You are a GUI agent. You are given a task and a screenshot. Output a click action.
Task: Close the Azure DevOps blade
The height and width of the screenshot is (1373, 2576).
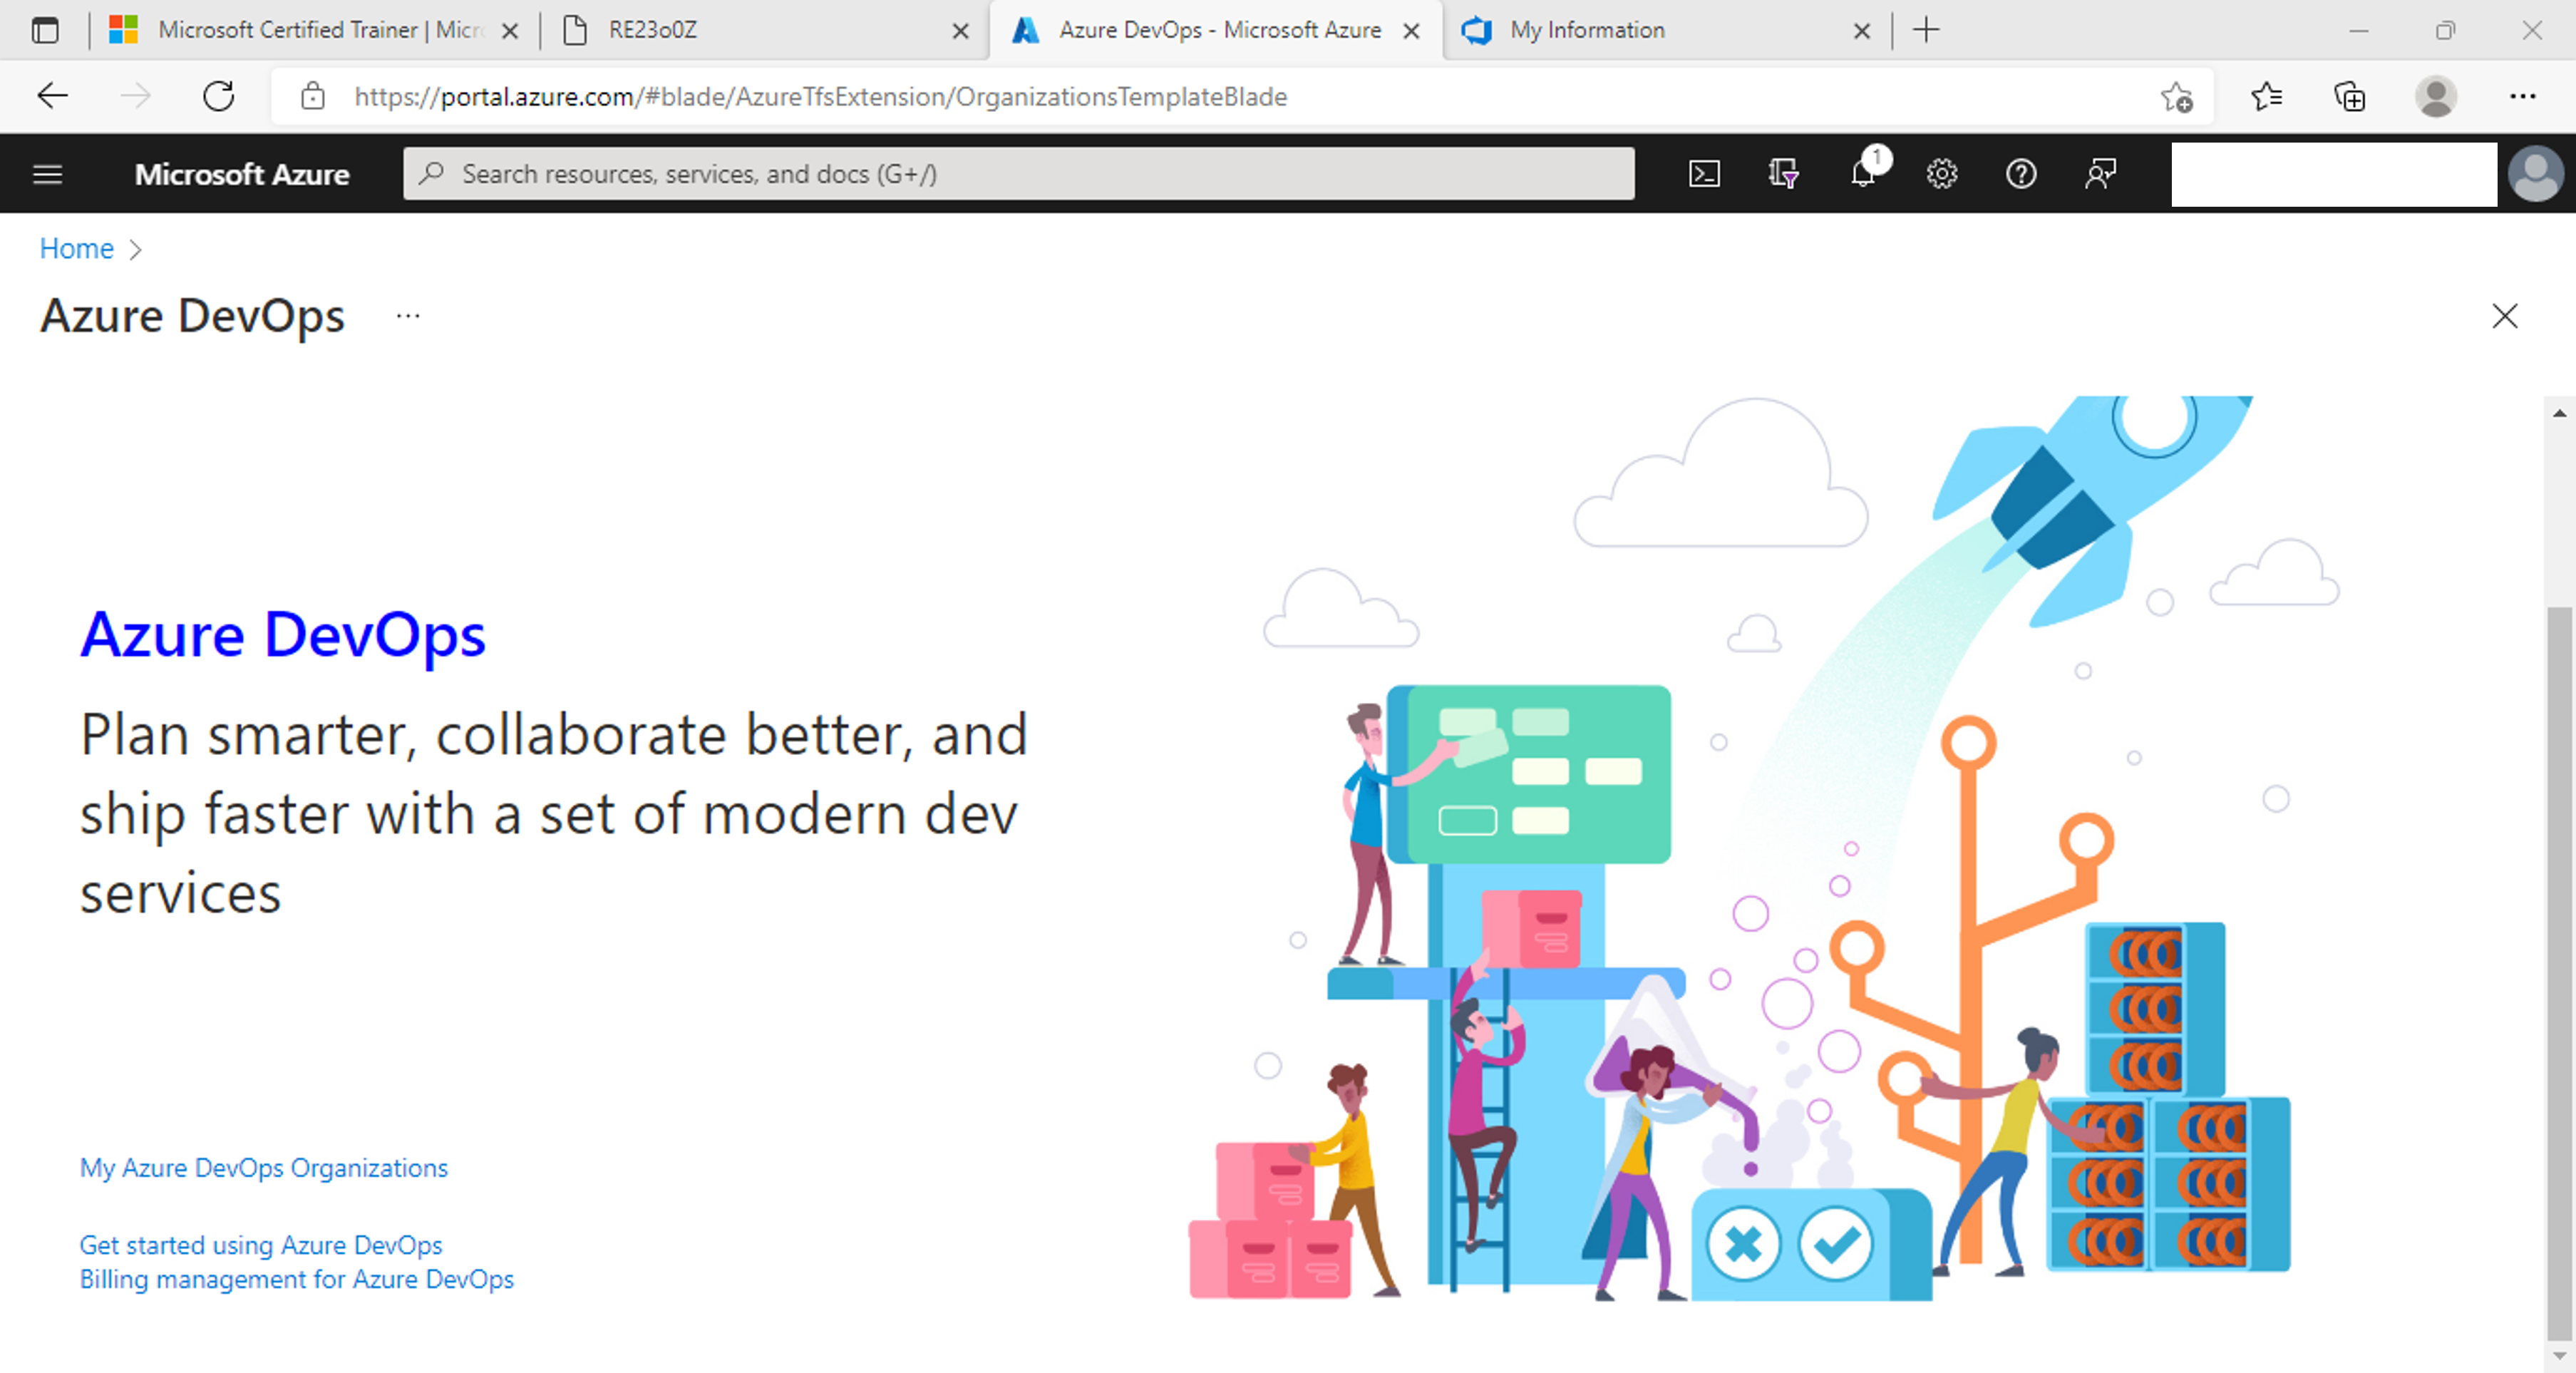2504,317
